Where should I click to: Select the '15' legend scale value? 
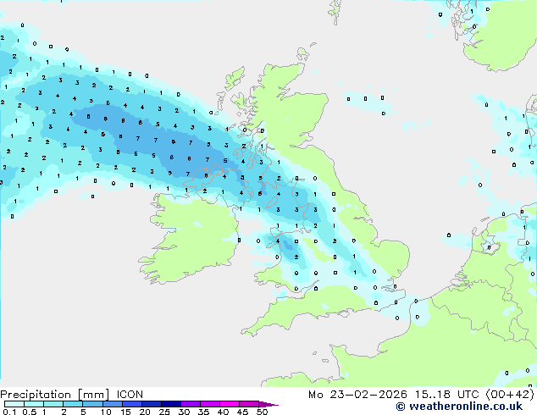pyautogui.click(x=125, y=412)
